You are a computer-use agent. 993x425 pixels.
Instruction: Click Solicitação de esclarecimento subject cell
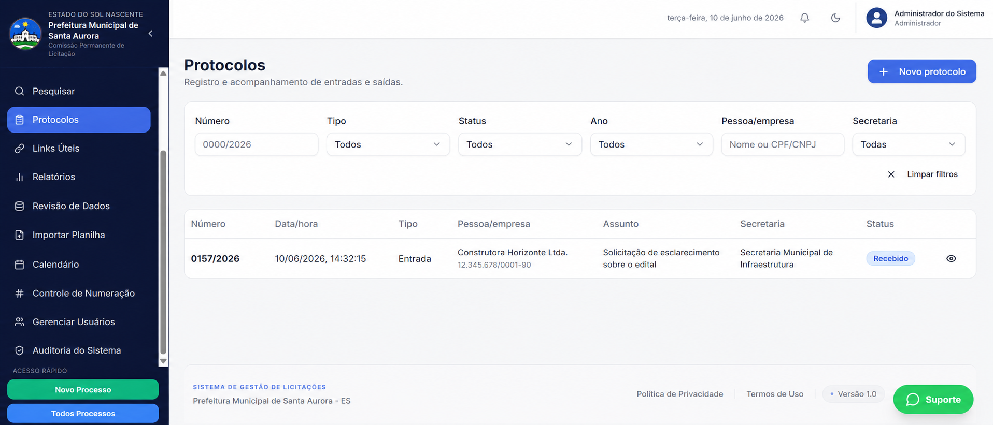point(661,258)
